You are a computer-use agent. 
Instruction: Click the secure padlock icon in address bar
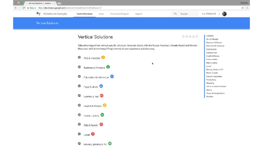pyautogui.click(x=28, y=8)
